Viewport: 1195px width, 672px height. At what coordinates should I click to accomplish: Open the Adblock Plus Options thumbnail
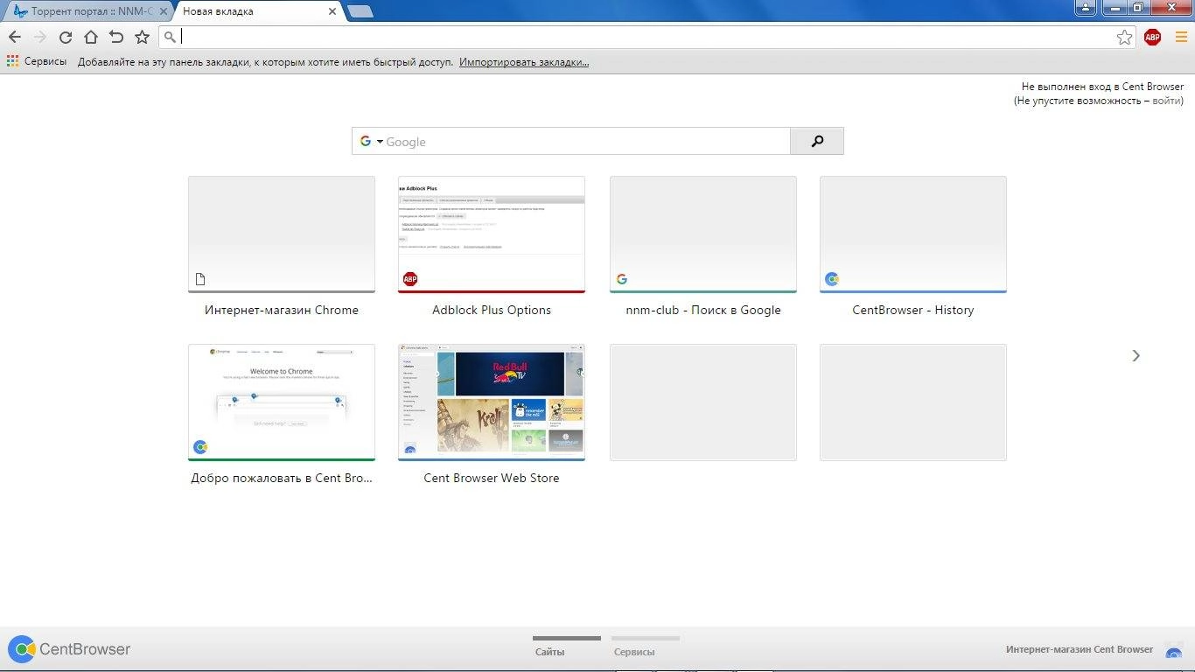coord(492,234)
